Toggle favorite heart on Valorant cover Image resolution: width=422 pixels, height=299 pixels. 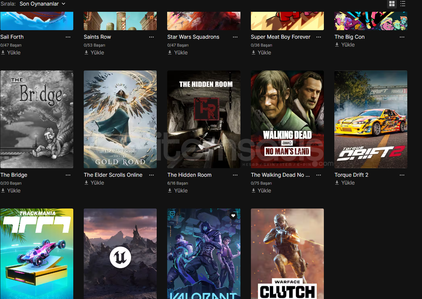point(233,216)
